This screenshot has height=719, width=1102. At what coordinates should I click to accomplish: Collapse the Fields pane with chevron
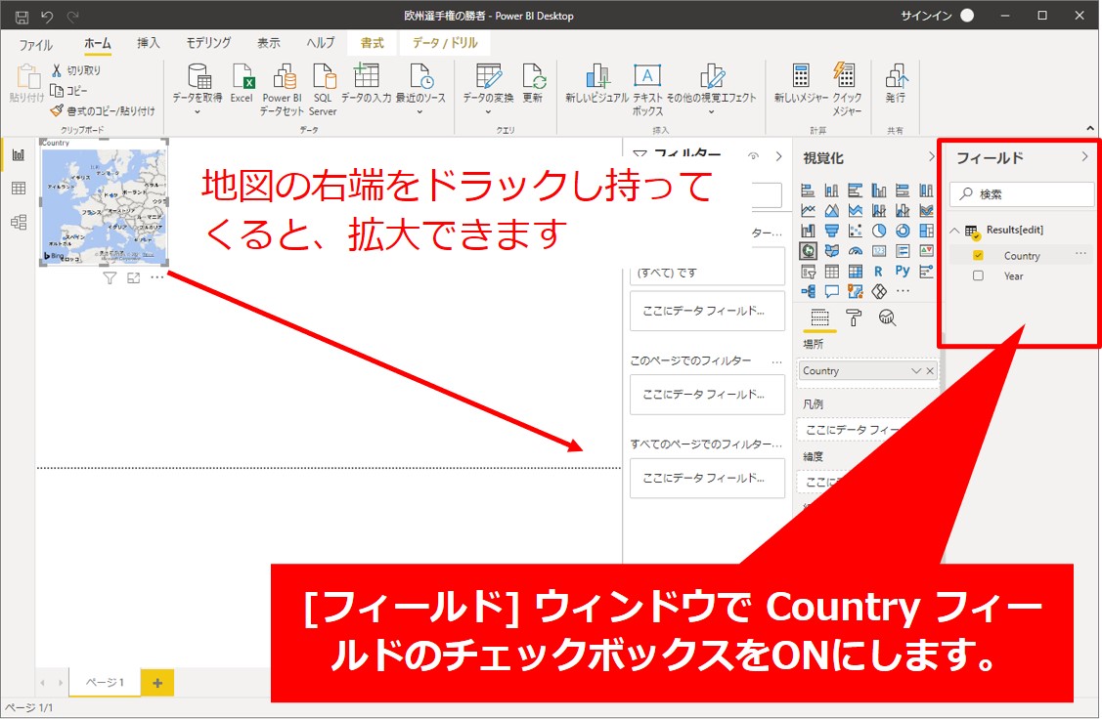pos(1083,157)
